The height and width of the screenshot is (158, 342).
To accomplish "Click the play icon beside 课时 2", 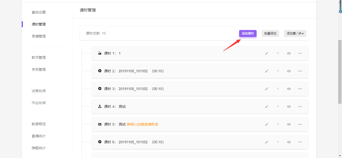I will point(100,71).
